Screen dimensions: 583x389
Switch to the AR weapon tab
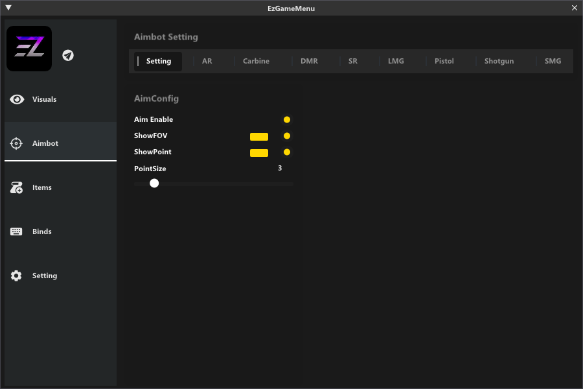point(207,61)
